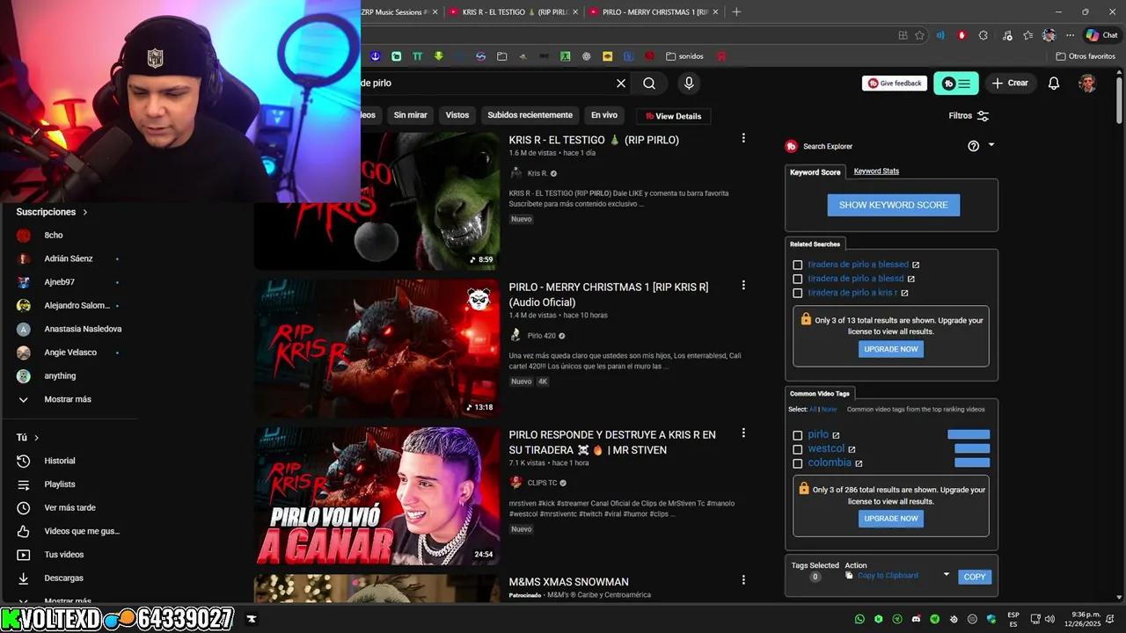
Task: Open external link icon beside 'westcol' tag
Action: 852,449
